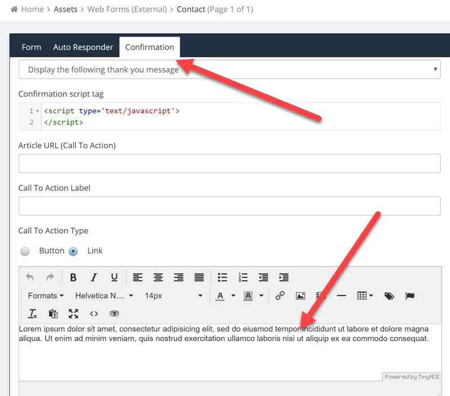The width and height of the screenshot is (450, 396).
Task: Align text right
Action: (x=178, y=277)
